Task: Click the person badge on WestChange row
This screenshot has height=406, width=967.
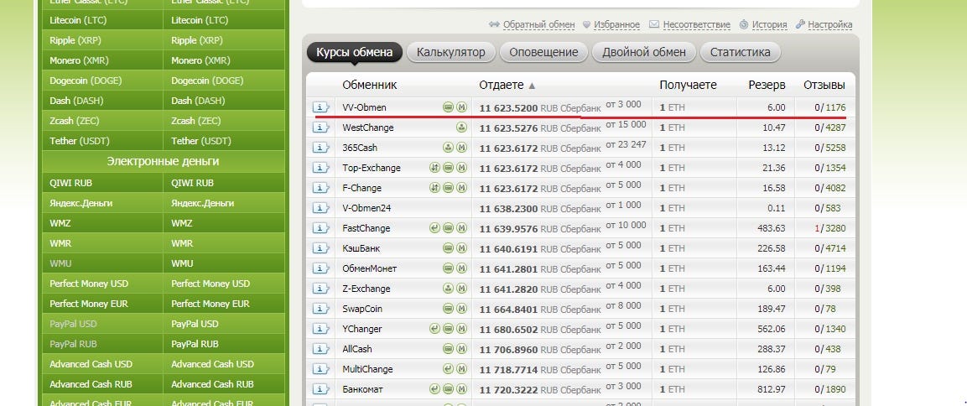Action: 462,128
